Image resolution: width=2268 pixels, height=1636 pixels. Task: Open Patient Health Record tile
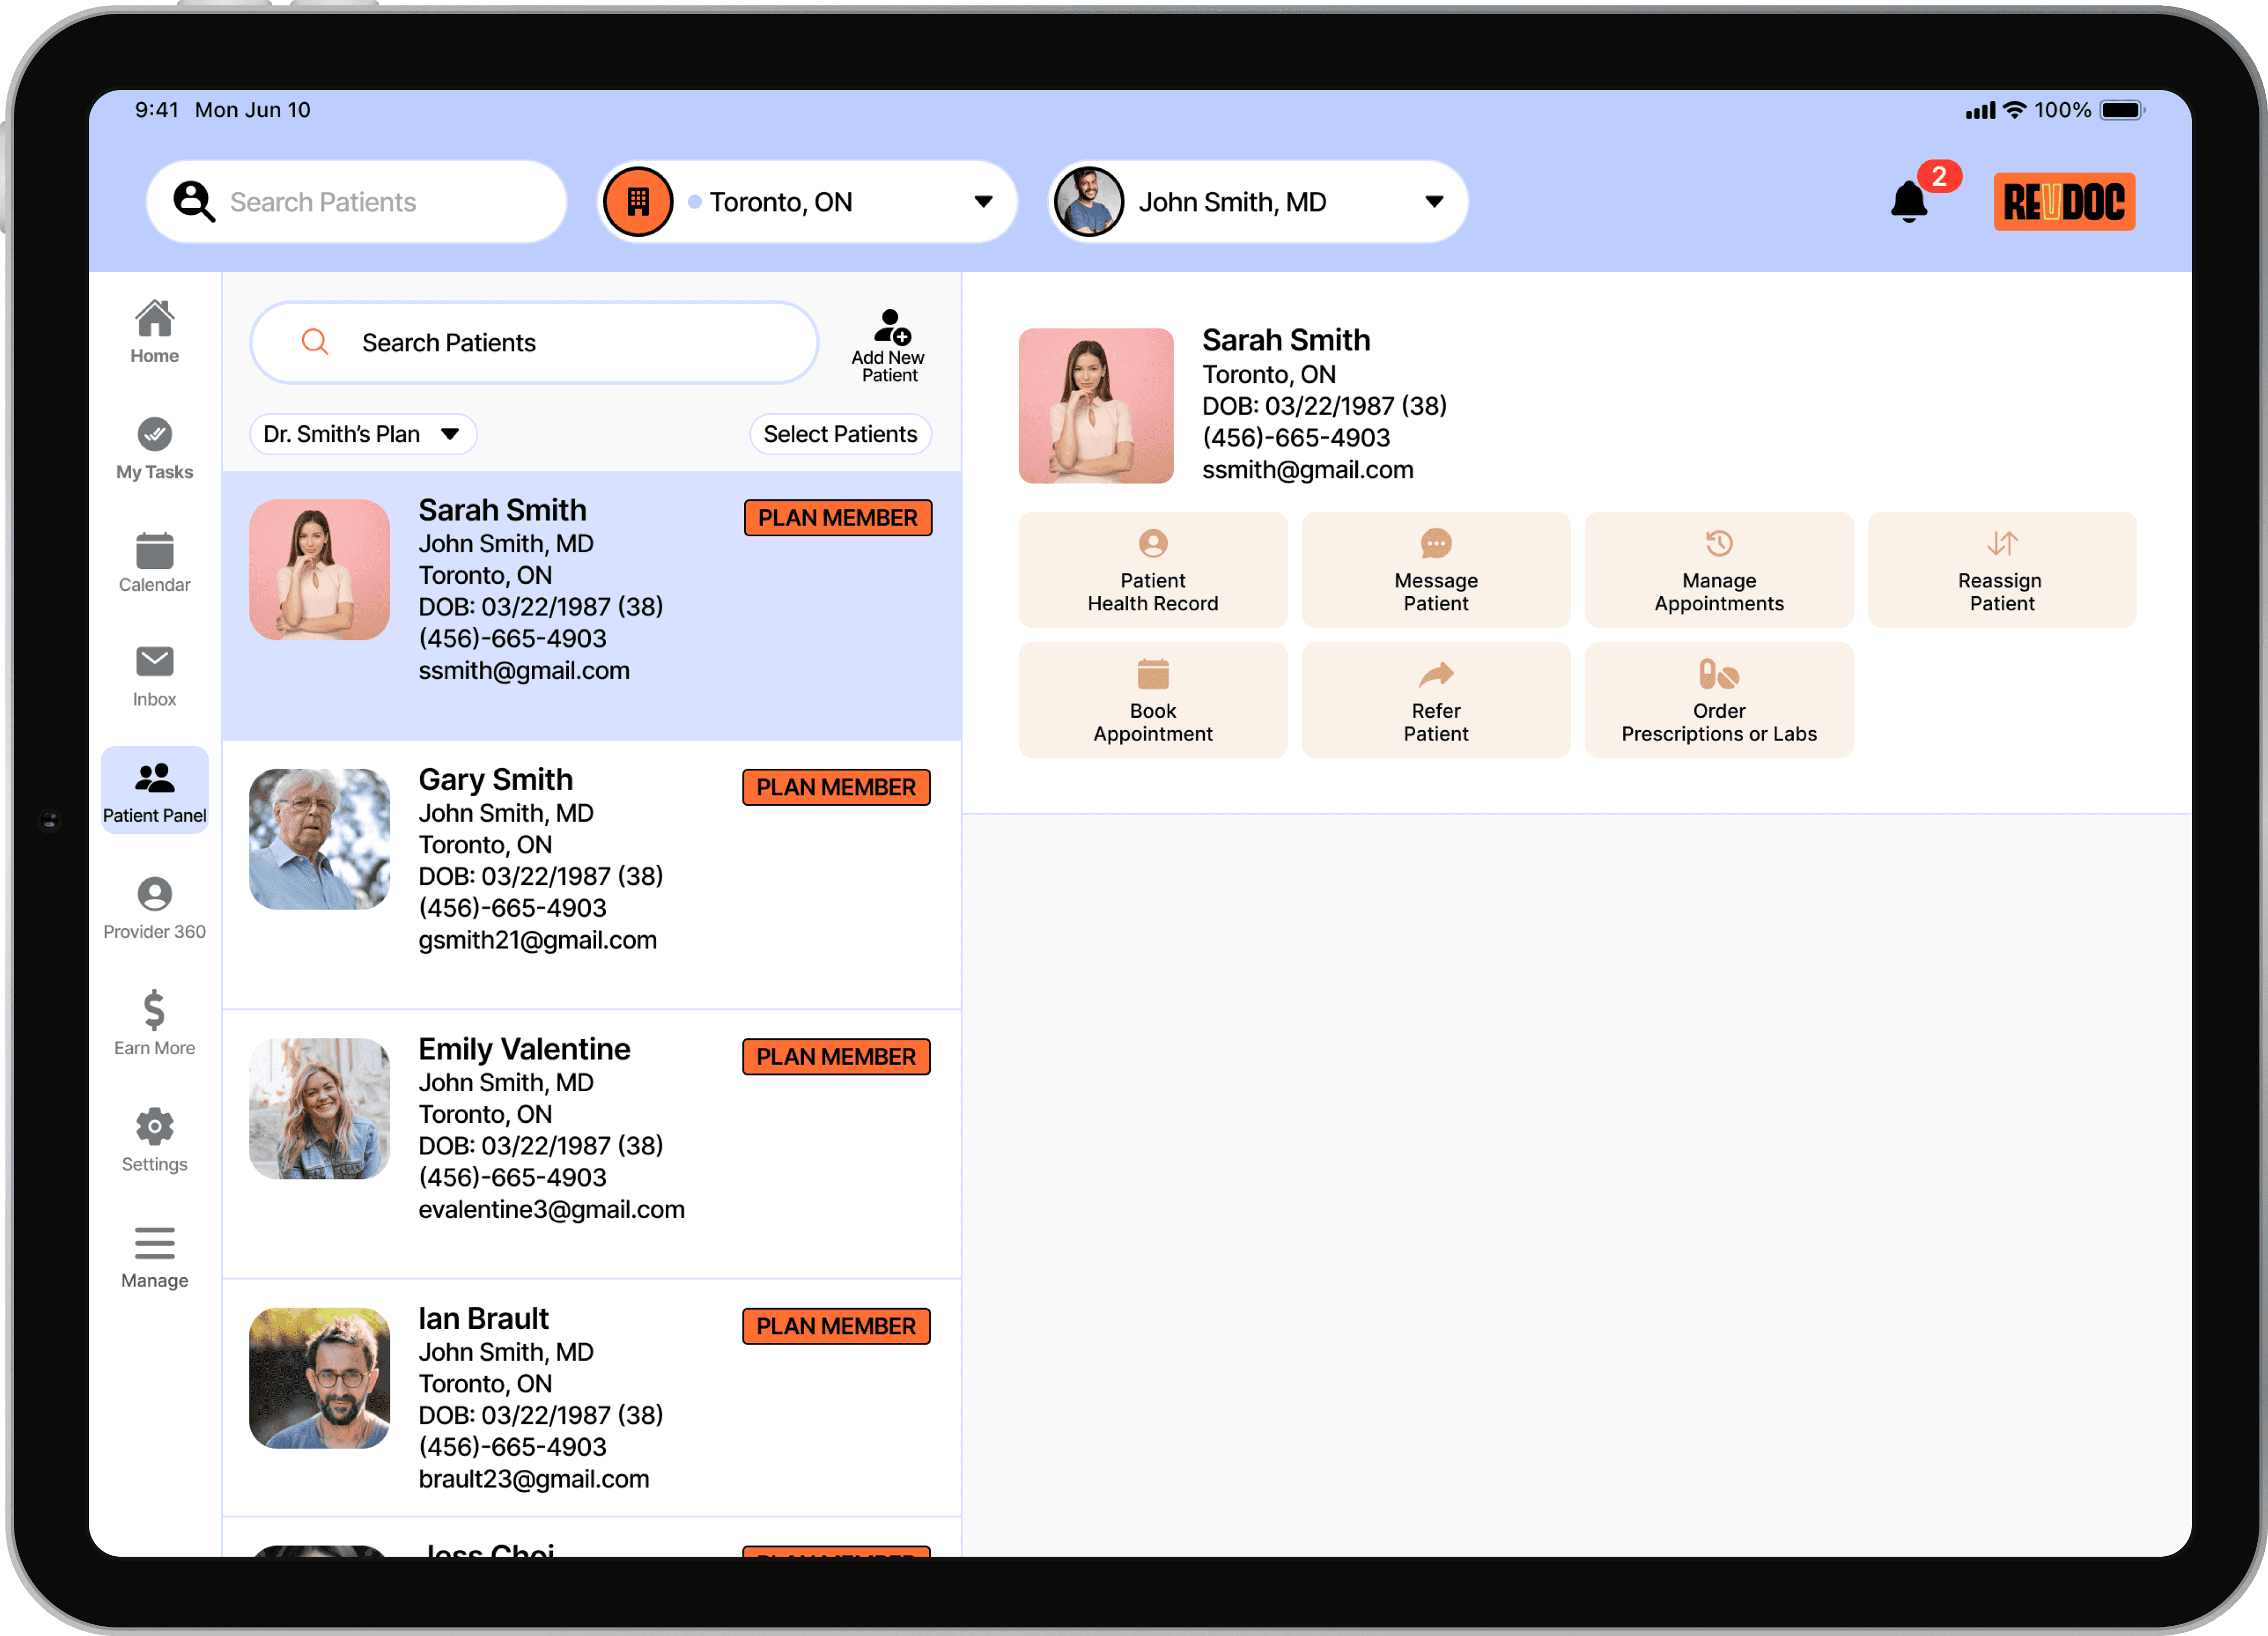tap(1152, 570)
